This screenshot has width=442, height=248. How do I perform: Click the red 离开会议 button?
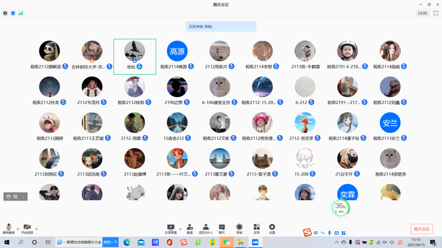click(422, 229)
